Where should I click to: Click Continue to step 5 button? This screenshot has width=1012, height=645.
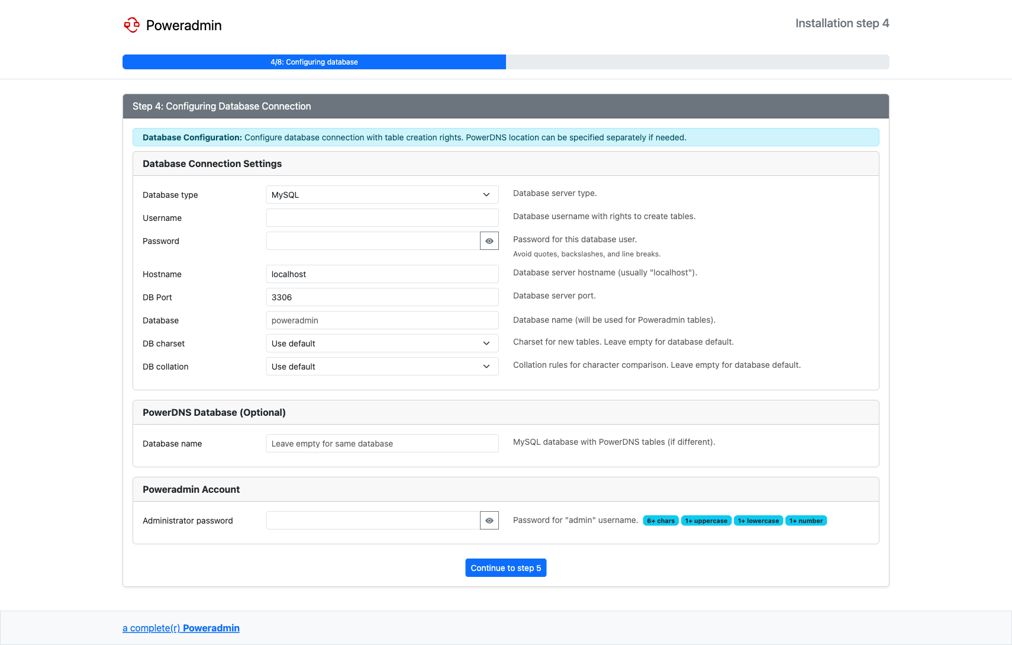505,568
